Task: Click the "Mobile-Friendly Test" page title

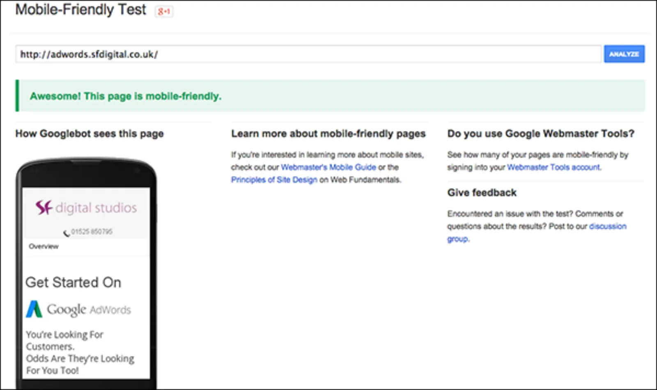Action: coord(80,9)
